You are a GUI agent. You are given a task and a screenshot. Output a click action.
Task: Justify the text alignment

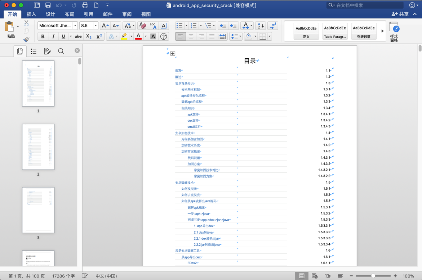click(212, 36)
